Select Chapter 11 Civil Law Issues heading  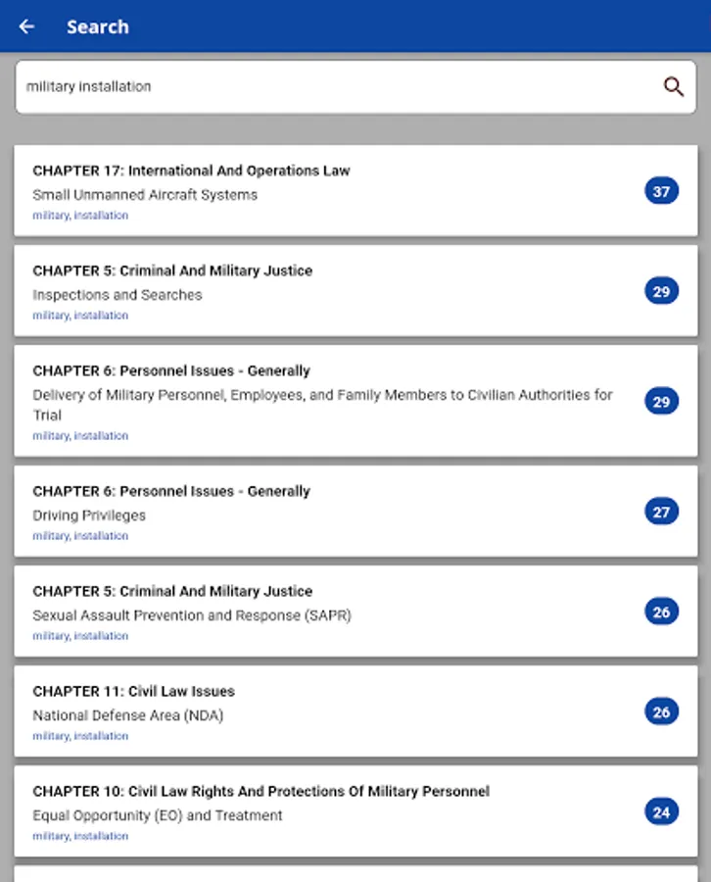click(x=134, y=691)
